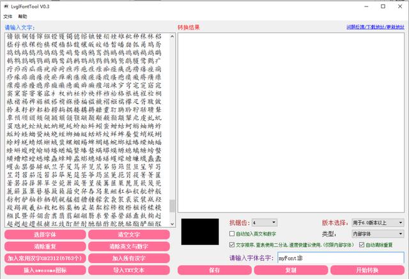Maximize the LvglFontTool window
409x279 pixels.
tap(383, 6)
